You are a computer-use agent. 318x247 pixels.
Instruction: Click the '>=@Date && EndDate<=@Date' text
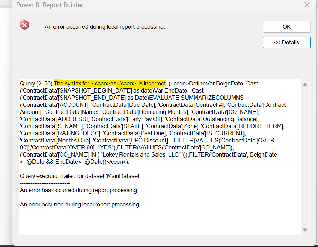[62, 162]
